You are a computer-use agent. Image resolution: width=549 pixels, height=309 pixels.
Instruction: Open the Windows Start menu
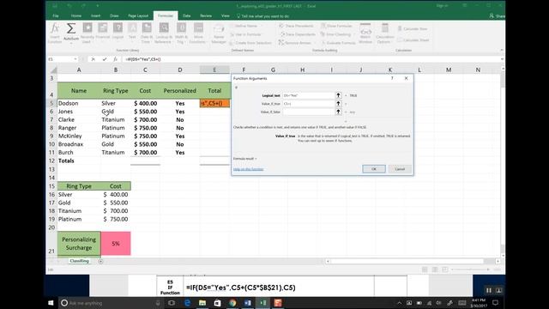51,303
